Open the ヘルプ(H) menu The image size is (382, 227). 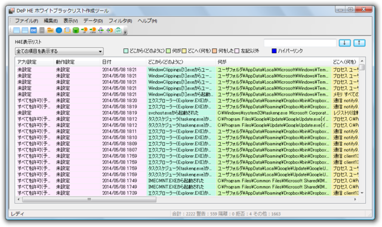tap(147, 21)
